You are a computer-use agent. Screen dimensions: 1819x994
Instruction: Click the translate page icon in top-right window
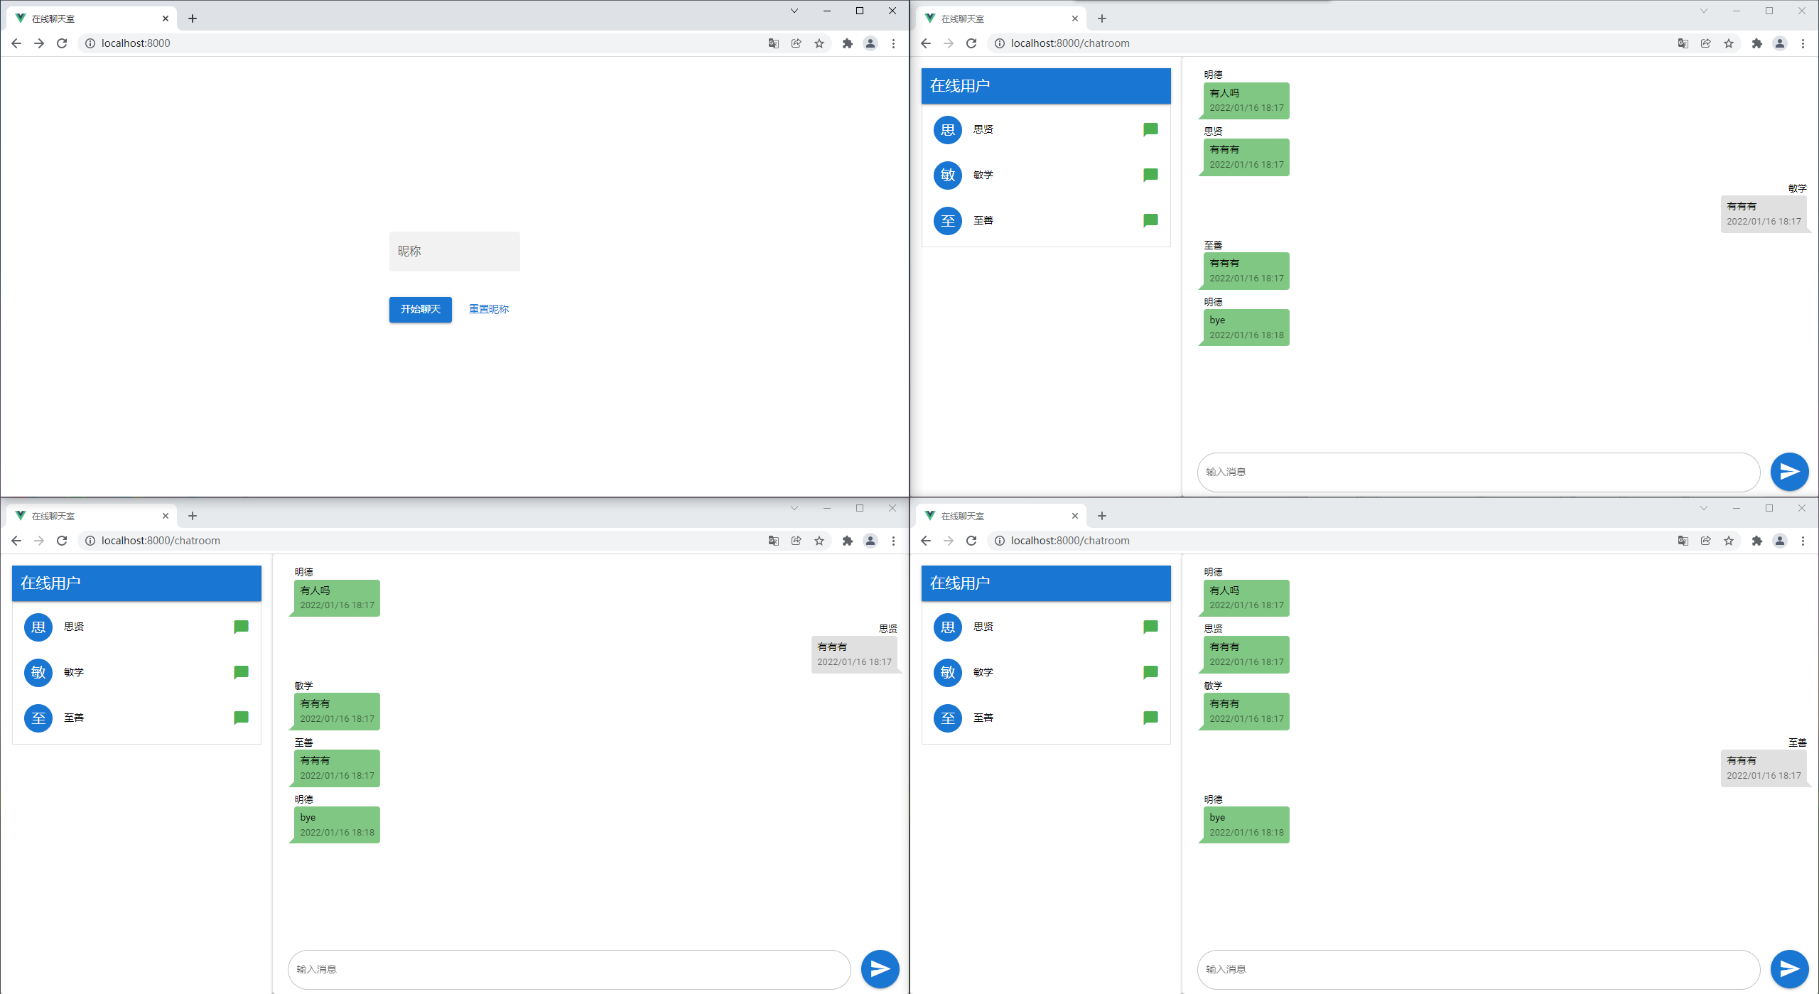[x=1683, y=43]
